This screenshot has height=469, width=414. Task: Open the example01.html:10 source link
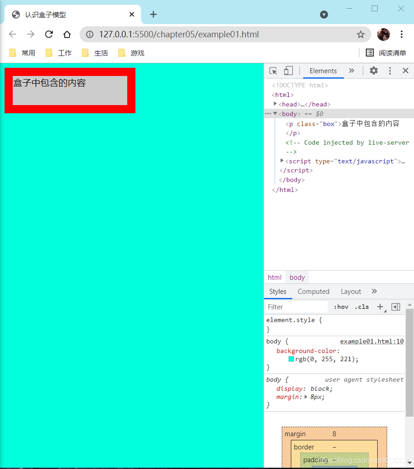[x=372, y=341]
